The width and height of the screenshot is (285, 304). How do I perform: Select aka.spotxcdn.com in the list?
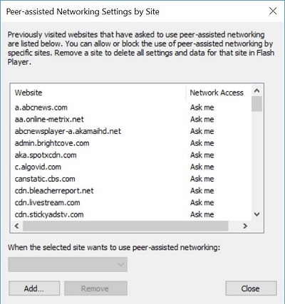(x=131, y=155)
